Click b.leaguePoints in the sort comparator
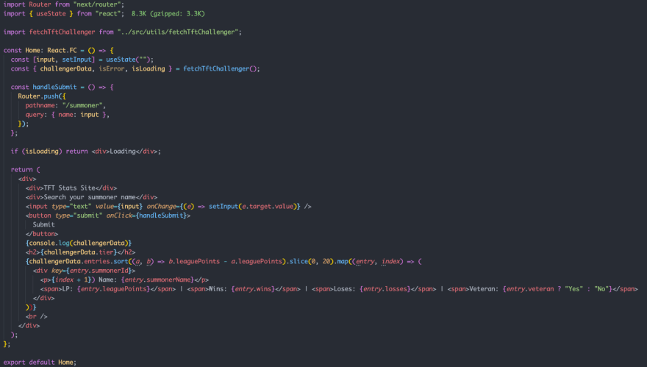The image size is (647, 367). 194,261
